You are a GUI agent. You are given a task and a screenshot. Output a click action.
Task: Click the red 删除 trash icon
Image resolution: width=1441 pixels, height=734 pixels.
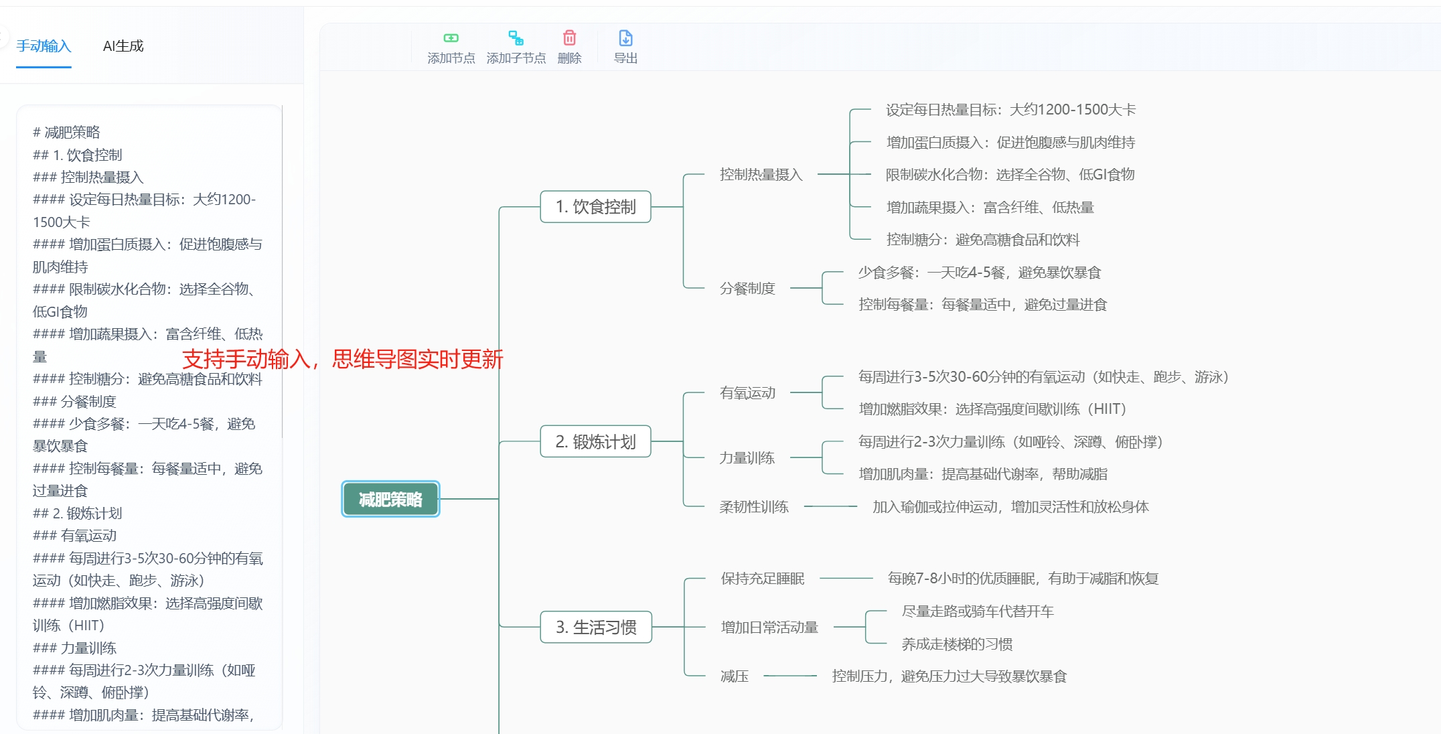[x=569, y=38]
